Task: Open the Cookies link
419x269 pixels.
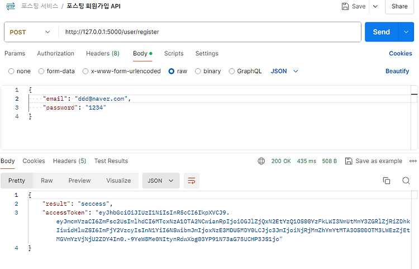Action: pyautogui.click(x=401, y=54)
